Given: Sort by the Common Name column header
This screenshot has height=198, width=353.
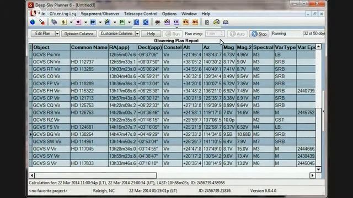Looking at the screenshot, I should [x=89, y=47].
